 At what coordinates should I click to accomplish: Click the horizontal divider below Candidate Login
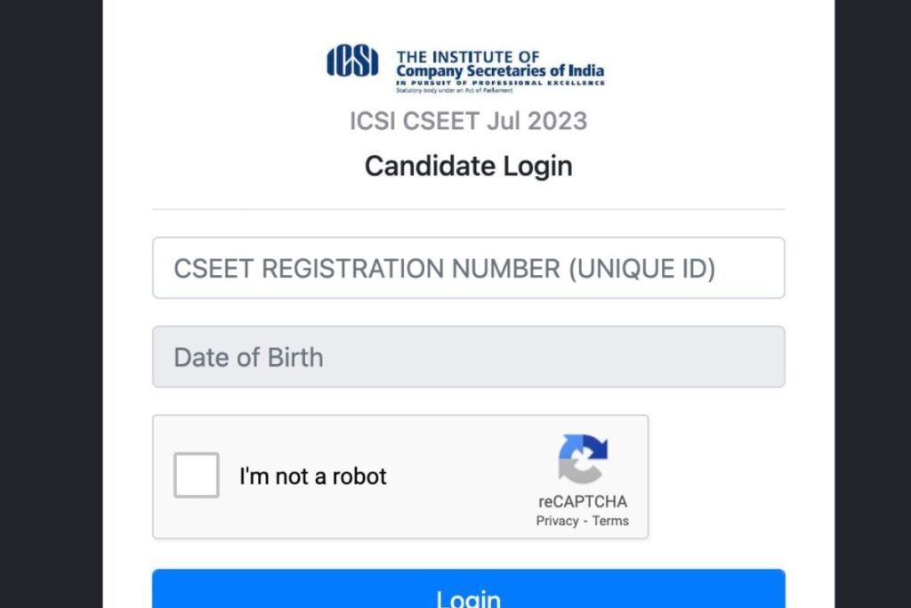click(x=469, y=207)
